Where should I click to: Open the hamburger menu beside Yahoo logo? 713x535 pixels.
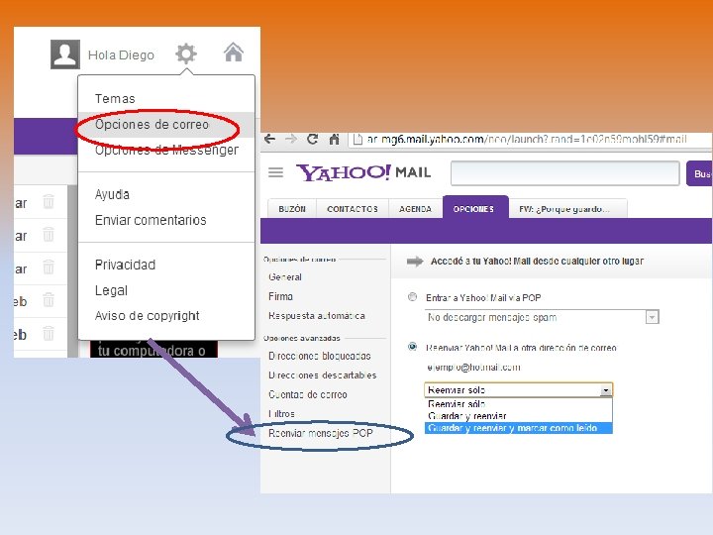click(x=275, y=172)
